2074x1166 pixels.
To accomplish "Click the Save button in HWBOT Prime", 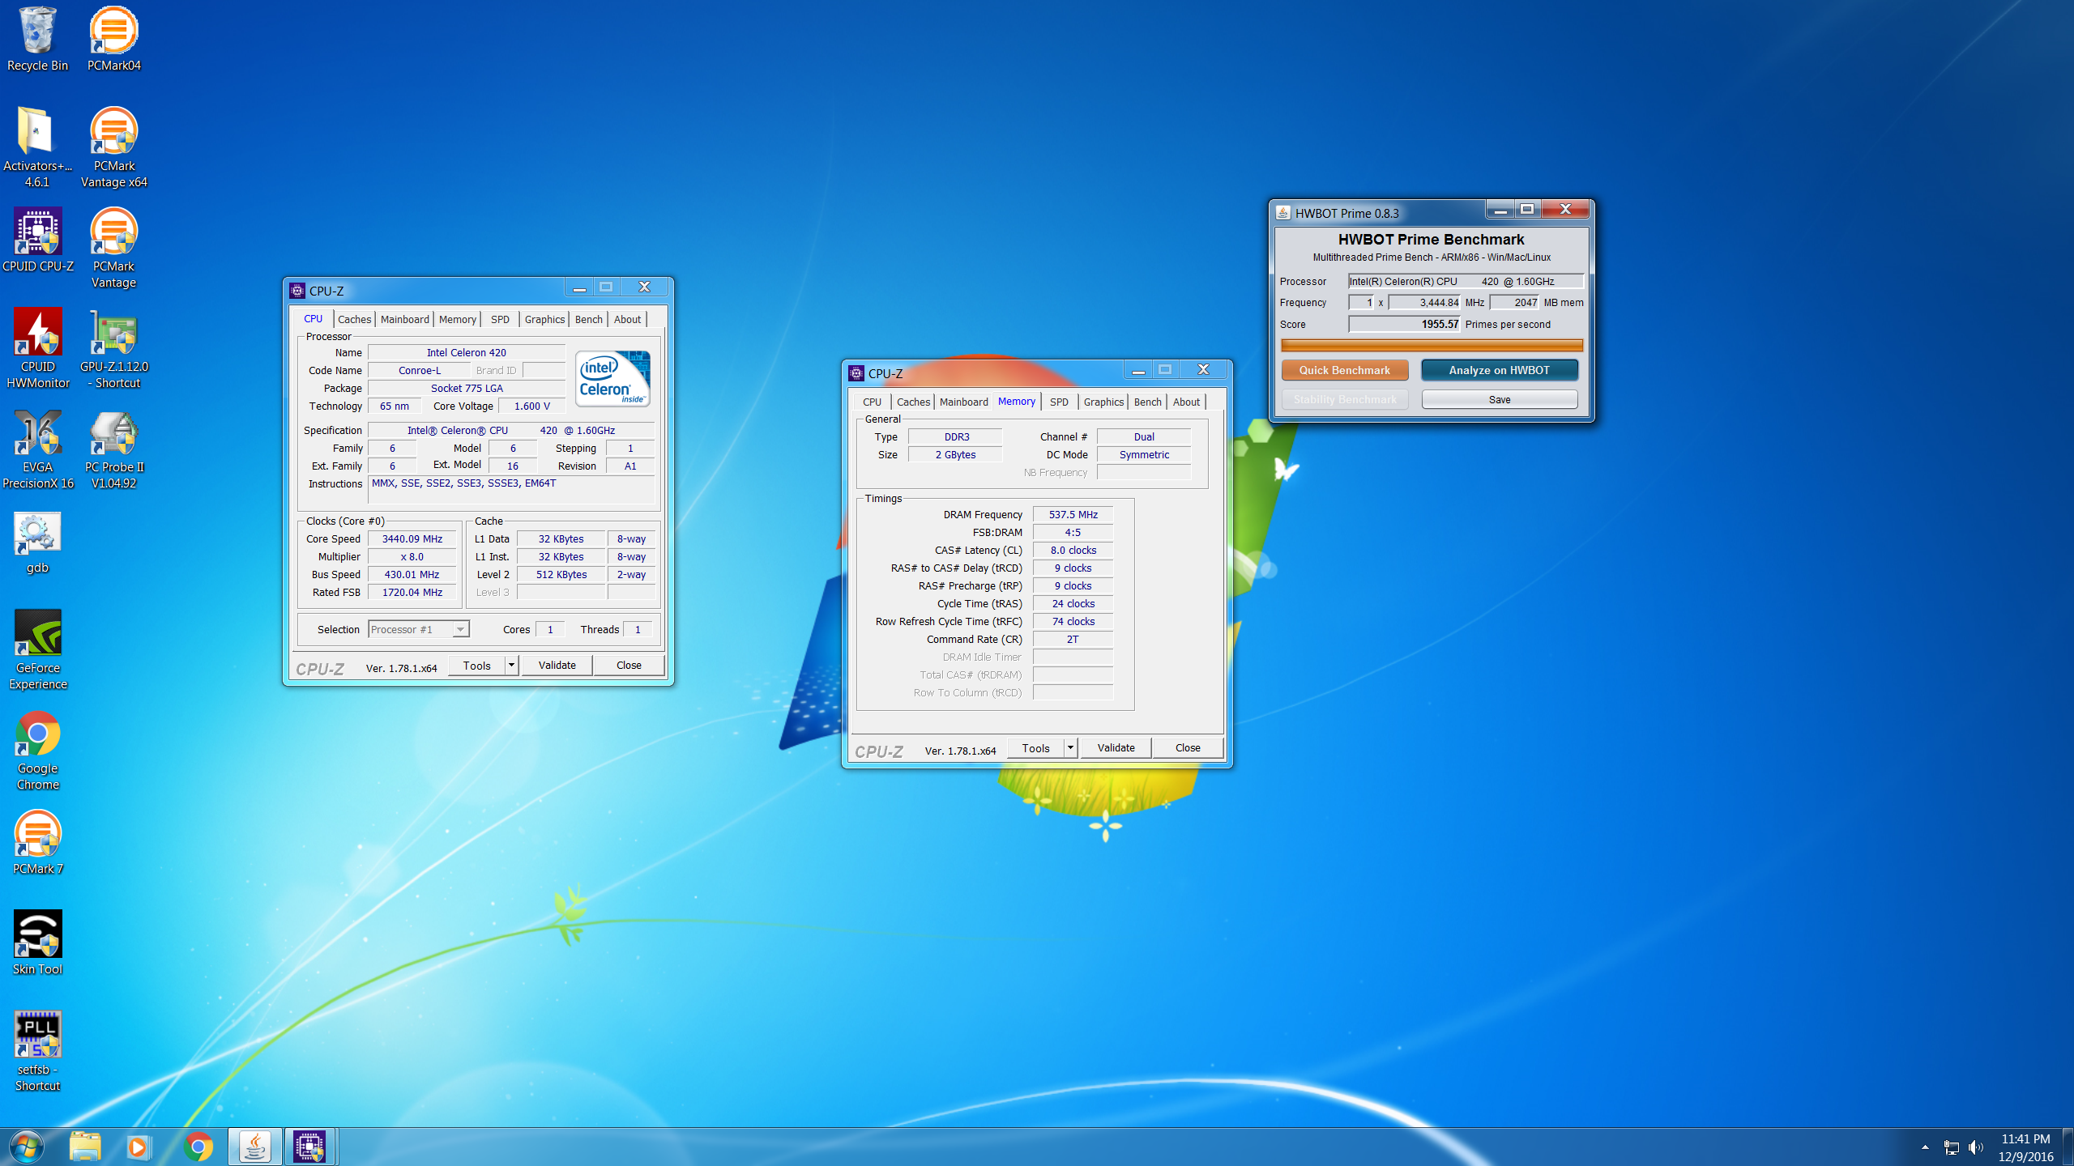I will [x=1500, y=399].
